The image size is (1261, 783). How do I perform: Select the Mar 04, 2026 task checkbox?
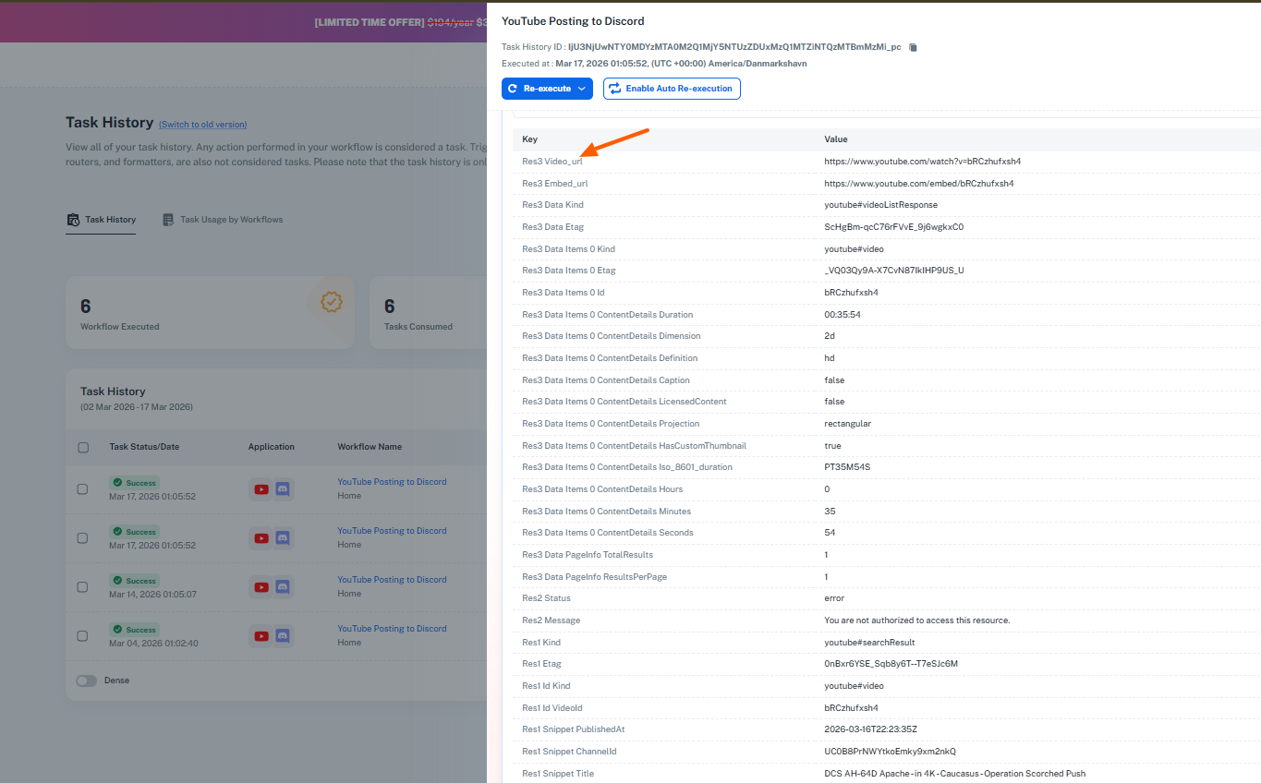(x=83, y=636)
